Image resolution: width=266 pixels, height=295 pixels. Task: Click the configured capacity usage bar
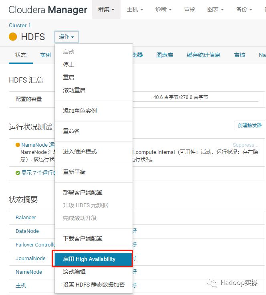pyautogui.click(x=195, y=101)
